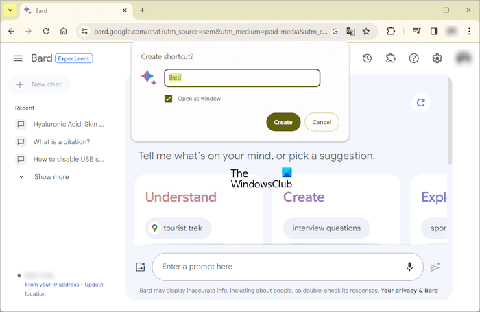Expand Show more recent chats
The width and height of the screenshot is (480, 312).
tap(44, 177)
